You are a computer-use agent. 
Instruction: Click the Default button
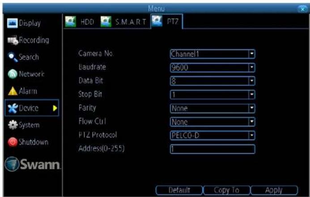point(179,190)
